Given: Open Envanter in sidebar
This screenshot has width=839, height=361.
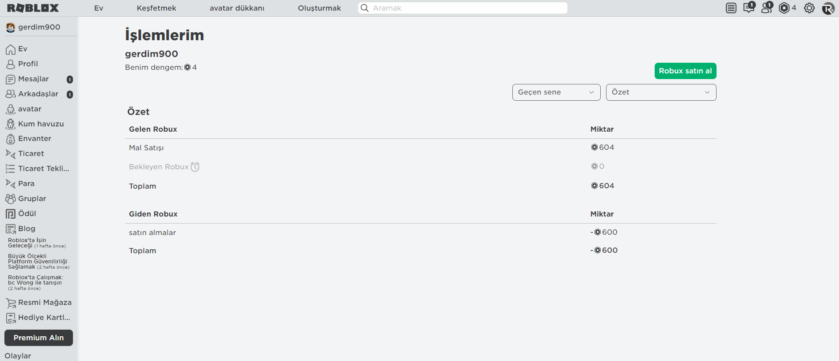Looking at the screenshot, I should click(x=28, y=139).
